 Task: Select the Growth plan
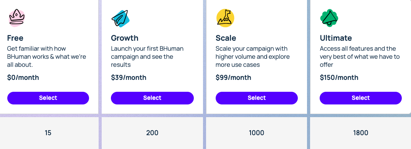point(152,98)
